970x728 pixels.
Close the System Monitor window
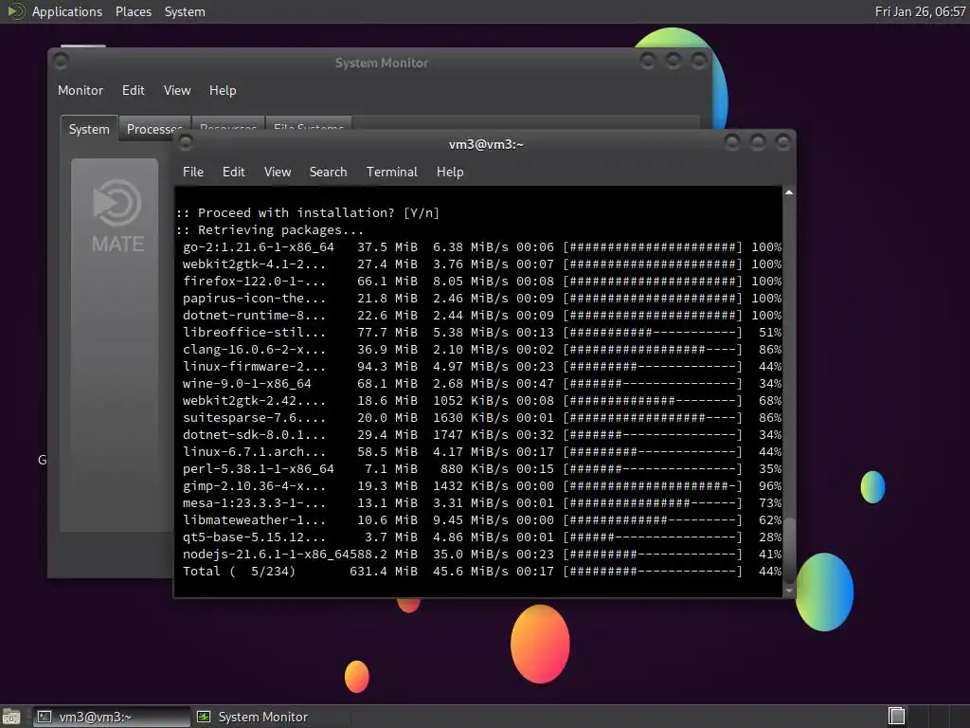[x=698, y=61]
